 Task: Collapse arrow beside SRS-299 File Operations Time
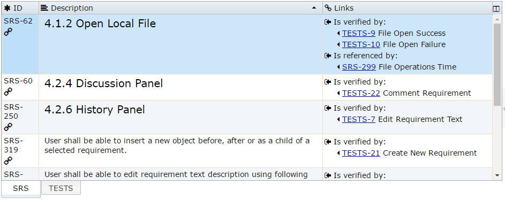click(x=338, y=67)
